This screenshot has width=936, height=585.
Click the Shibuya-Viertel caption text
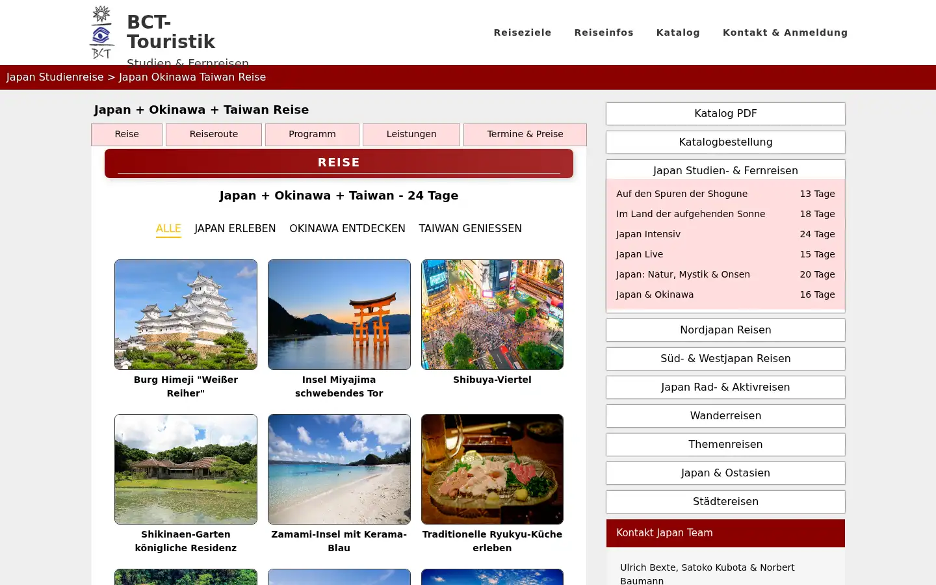pyautogui.click(x=492, y=380)
